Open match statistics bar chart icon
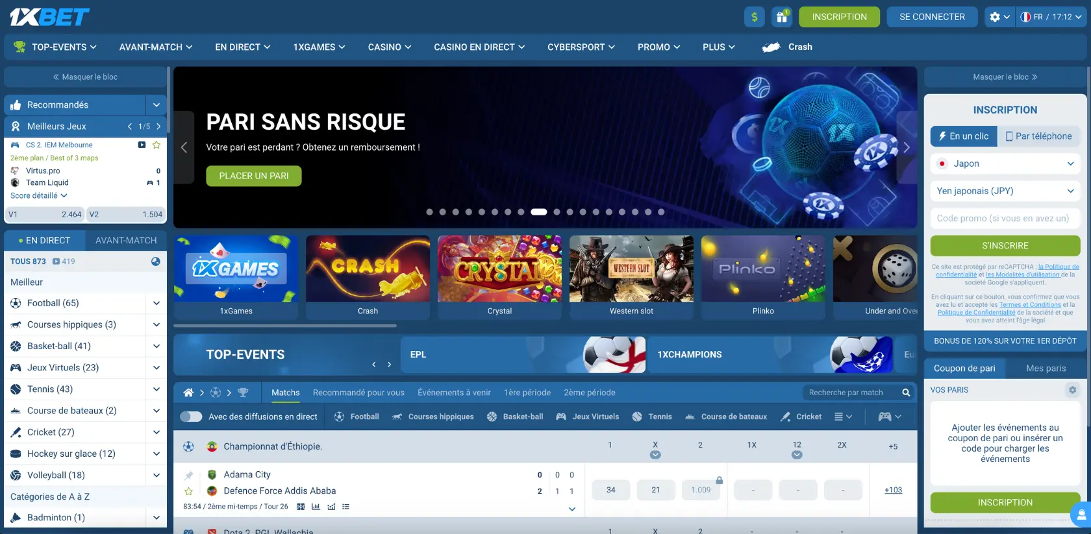This screenshot has width=1091, height=534. pos(316,507)
